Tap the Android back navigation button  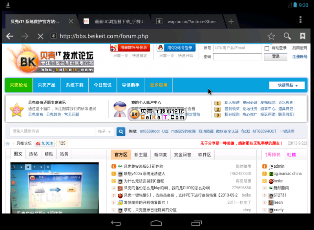pyautogui.click(x=116, y=223)
